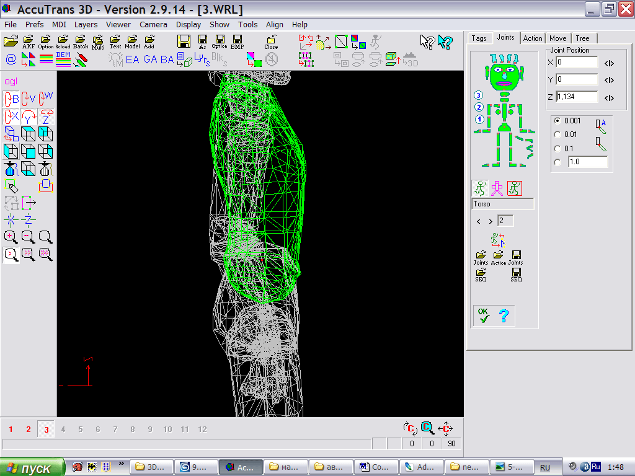This screenshot has height=476, width=635.
Task: Click the OK checkmark button
Action: [484, 315]
